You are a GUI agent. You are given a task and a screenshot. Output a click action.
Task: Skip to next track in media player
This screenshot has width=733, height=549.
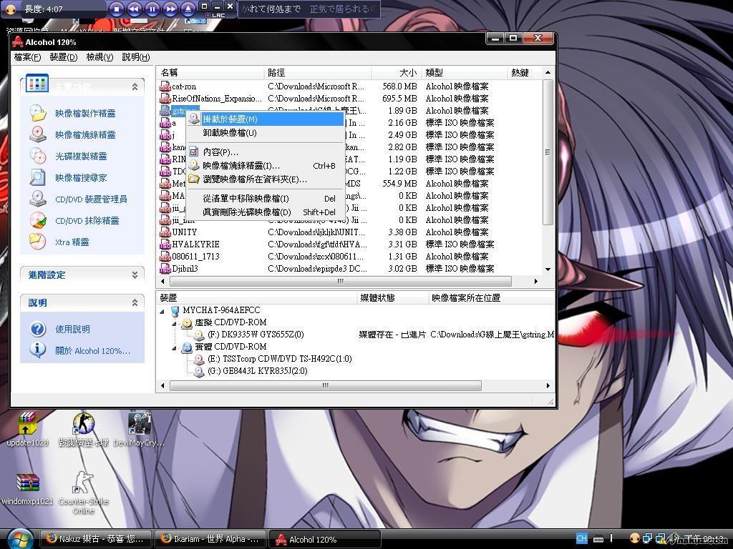tap(170, 9)
